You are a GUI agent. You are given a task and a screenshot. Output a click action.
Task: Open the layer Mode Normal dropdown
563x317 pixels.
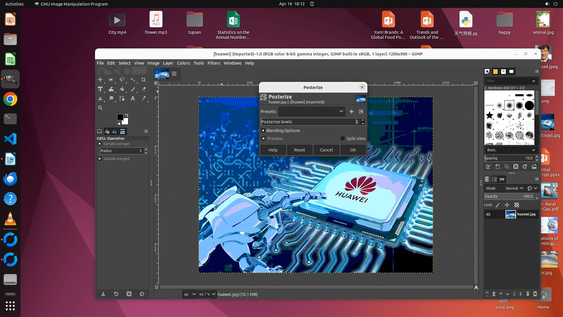tap(514, 188)
